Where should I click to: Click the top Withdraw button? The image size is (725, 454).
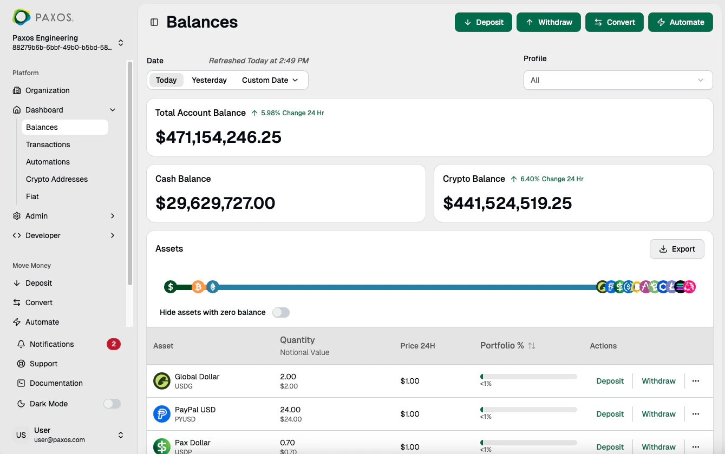click(548, 22)
